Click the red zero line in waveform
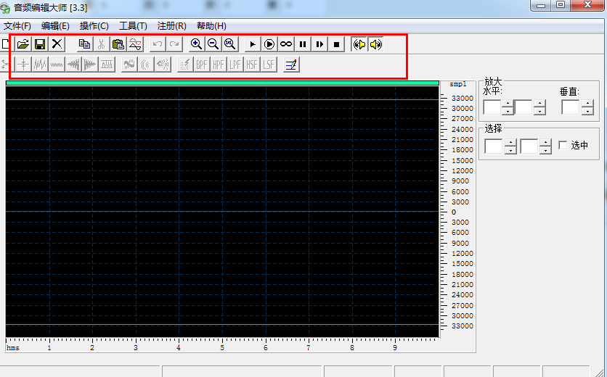 point(222,212)
